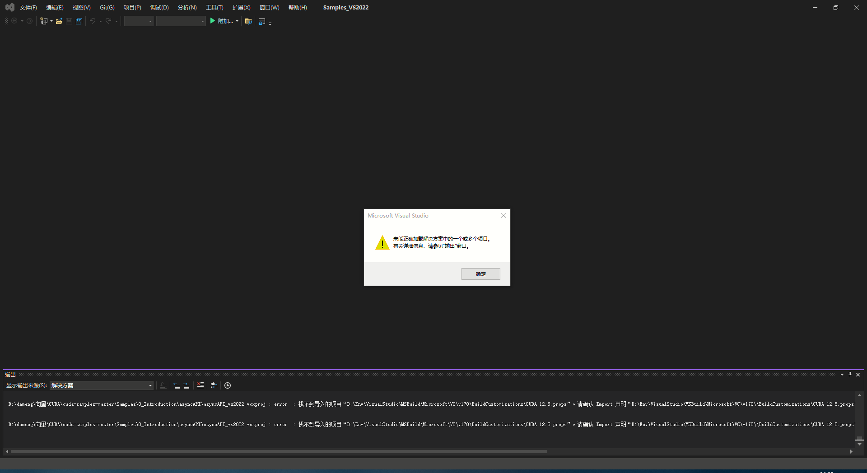Select the Undo icon

(92, 21)
